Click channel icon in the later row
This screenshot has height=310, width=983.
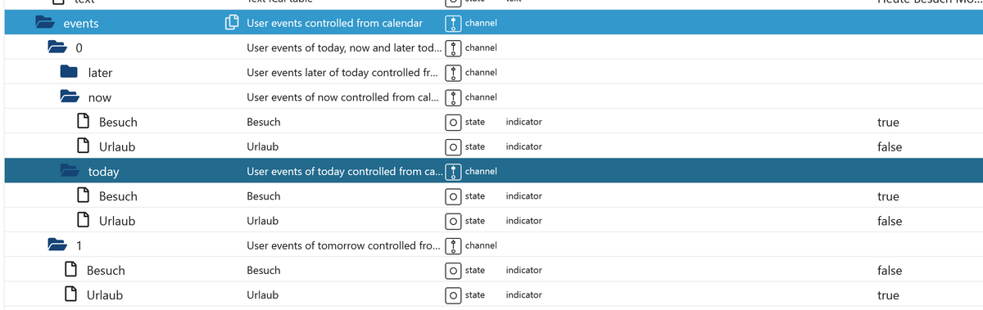[453, 73]
